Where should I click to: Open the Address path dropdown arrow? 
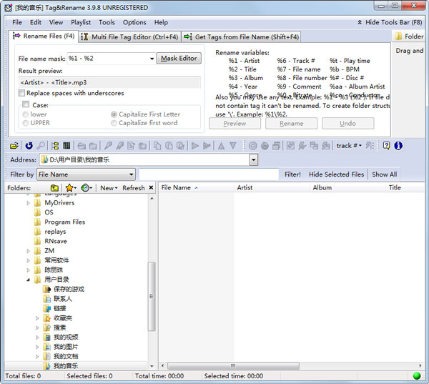pyautogui.click(x=254, y=160)
